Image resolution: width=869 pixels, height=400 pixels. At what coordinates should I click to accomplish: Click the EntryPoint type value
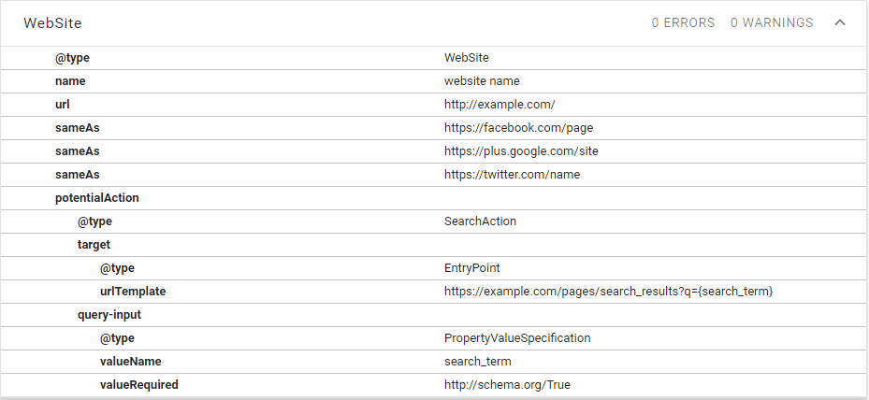(x=472, y=268)
